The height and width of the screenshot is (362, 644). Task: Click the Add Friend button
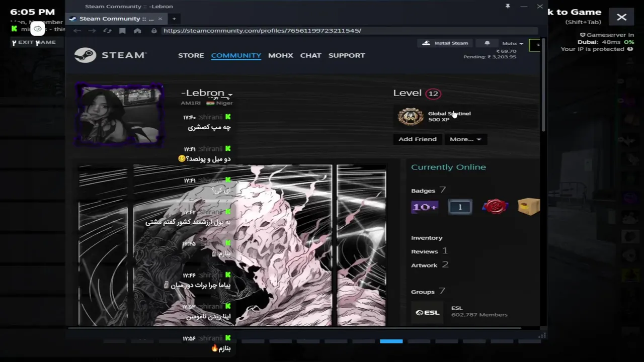click(418, 139)
